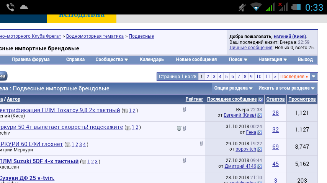Screen dimensions: 327x183
Task: Open Личные сообщения link
Action: tap(251, 48)
